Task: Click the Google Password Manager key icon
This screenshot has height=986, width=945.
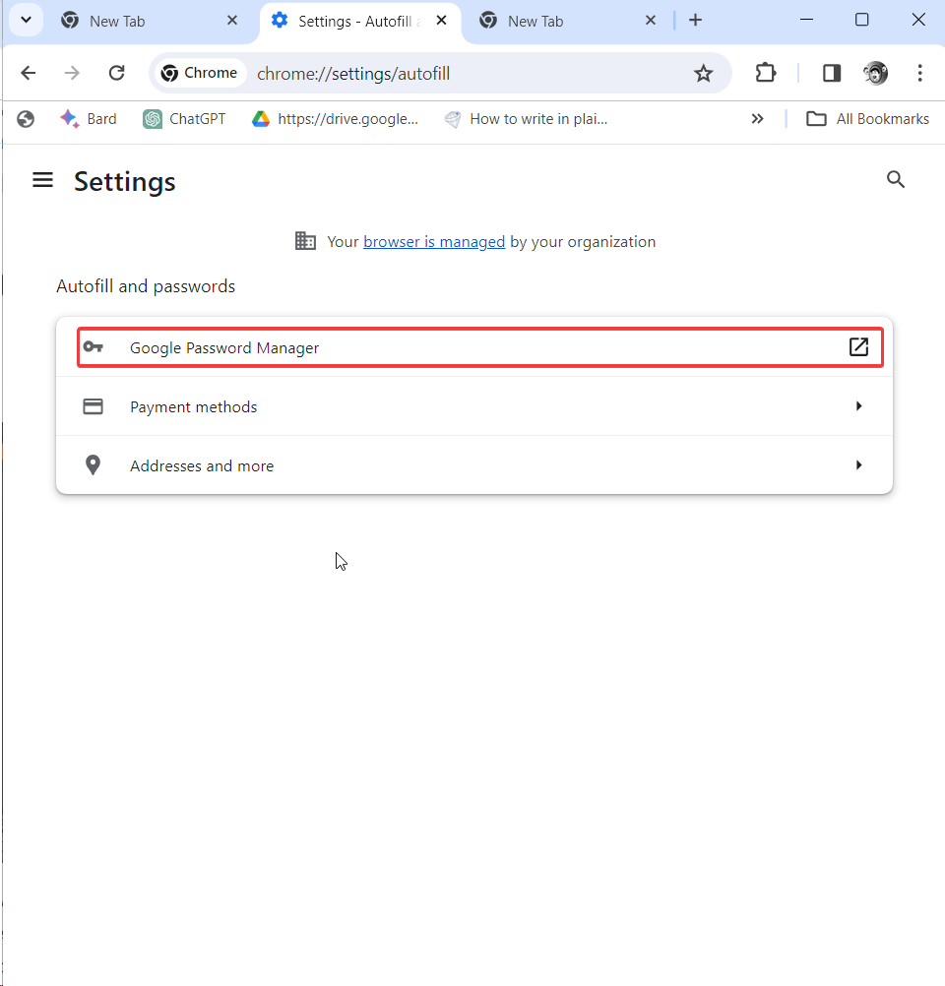Action: 93,346
